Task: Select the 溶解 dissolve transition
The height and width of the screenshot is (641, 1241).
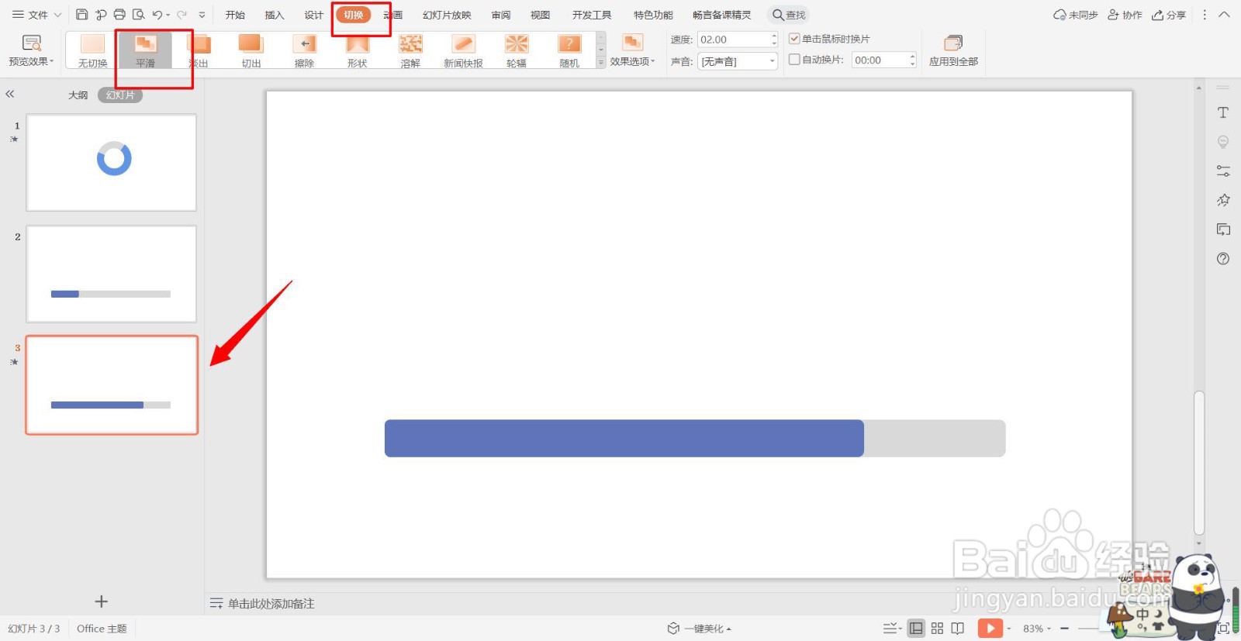Action: tap(410, 51)
